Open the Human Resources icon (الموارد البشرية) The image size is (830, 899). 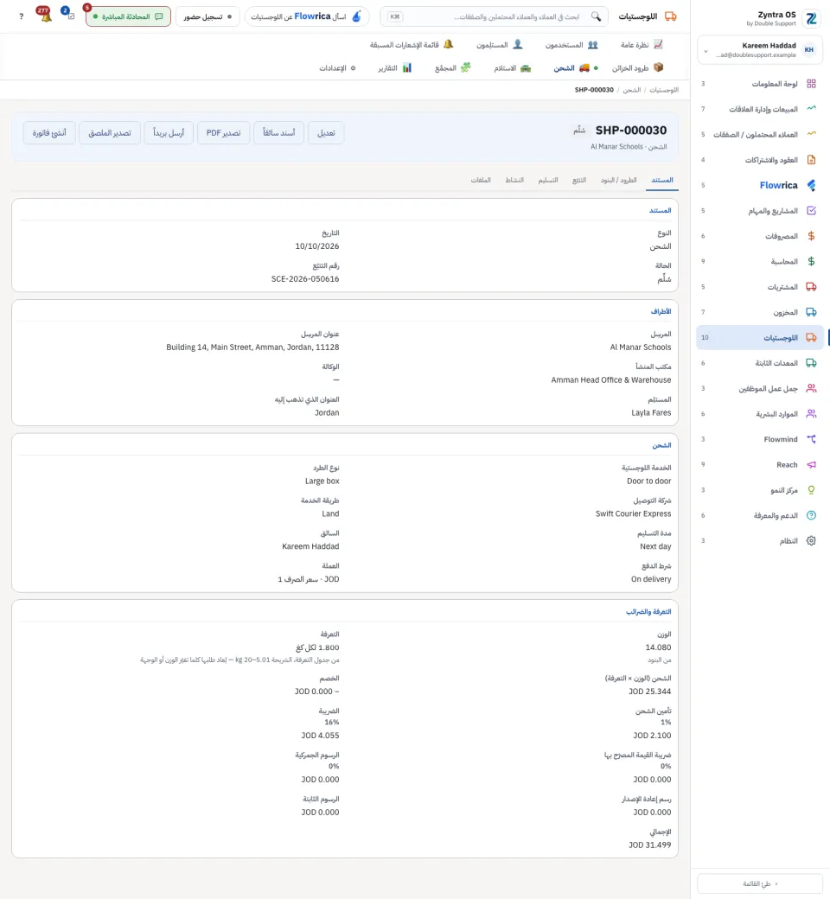[x=811, y=414]
